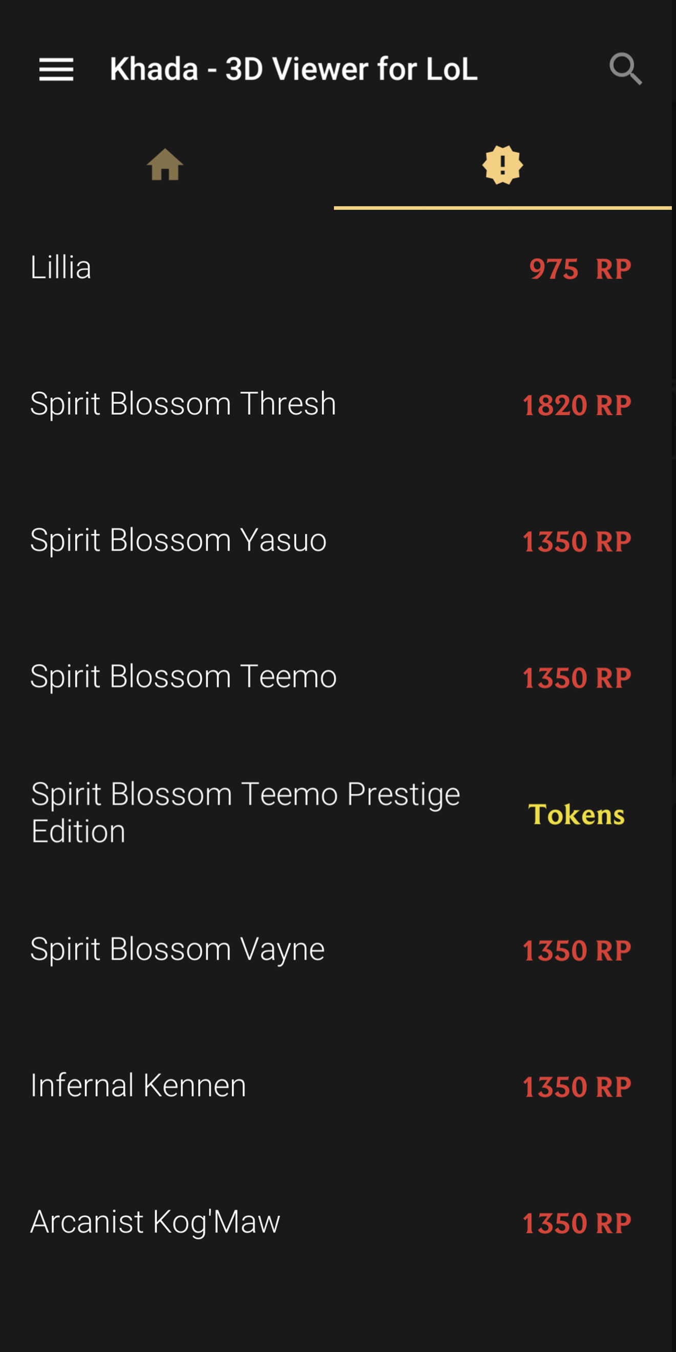Tap Arcanist Kog'Maw's 1350 RP price

point(577,1223)
